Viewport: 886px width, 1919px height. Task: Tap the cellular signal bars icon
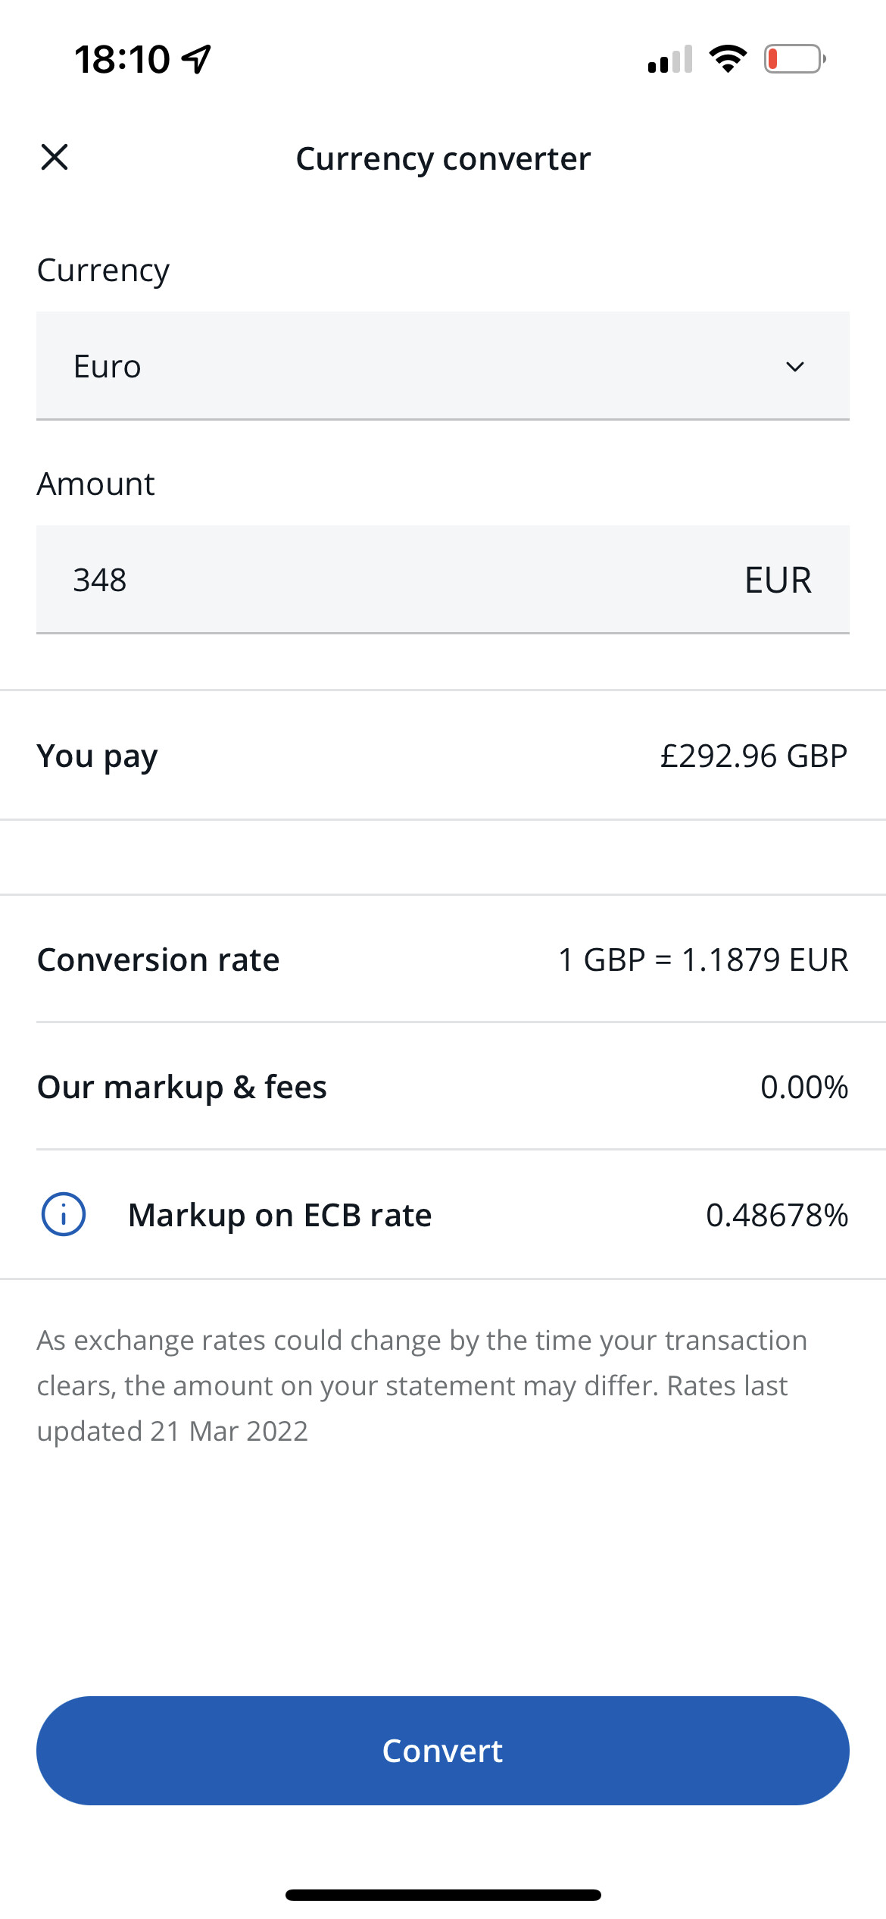(670, 59)
